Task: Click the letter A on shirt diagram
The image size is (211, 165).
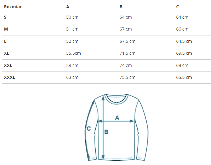Action: pyautogui.click(x=117, y=118)
